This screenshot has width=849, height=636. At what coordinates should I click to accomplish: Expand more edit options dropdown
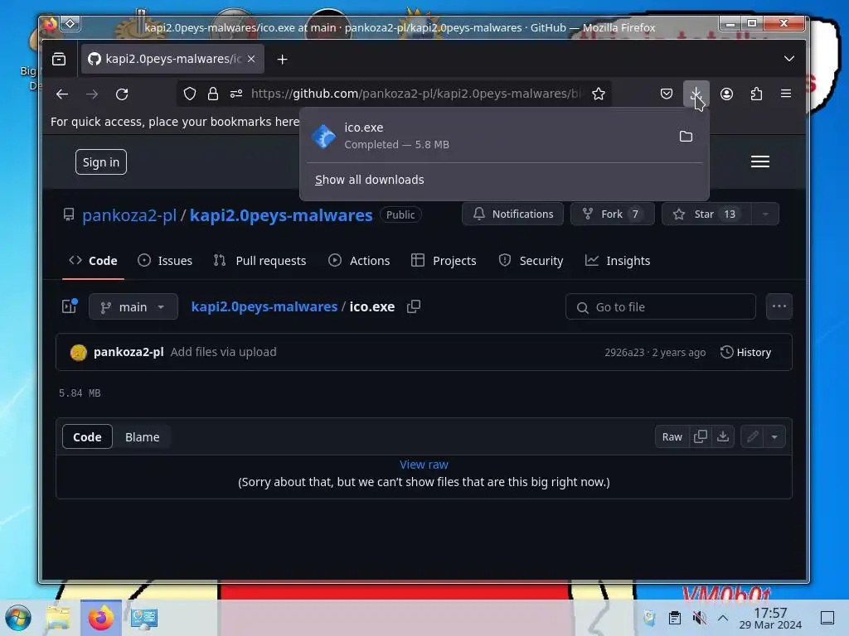(x=774, y=437)
